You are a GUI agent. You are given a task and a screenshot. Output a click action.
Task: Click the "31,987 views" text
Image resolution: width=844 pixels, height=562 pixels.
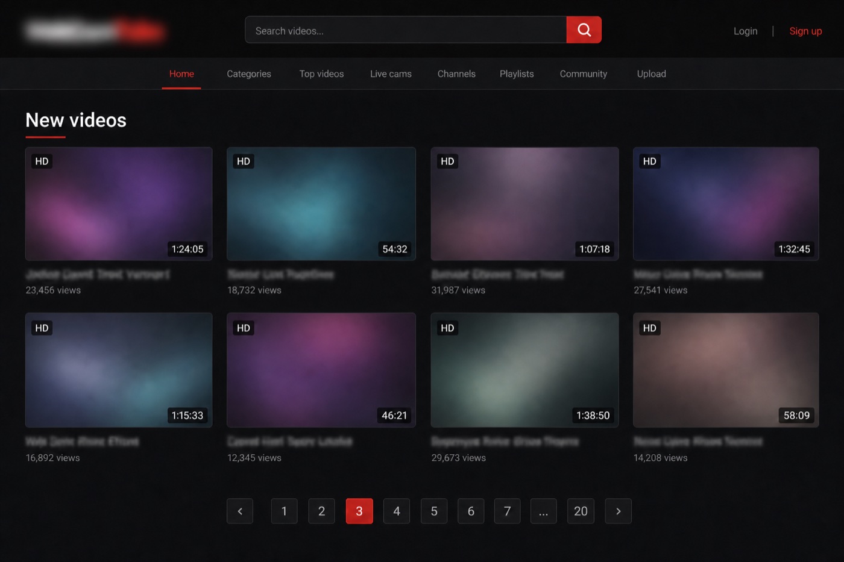458,290
